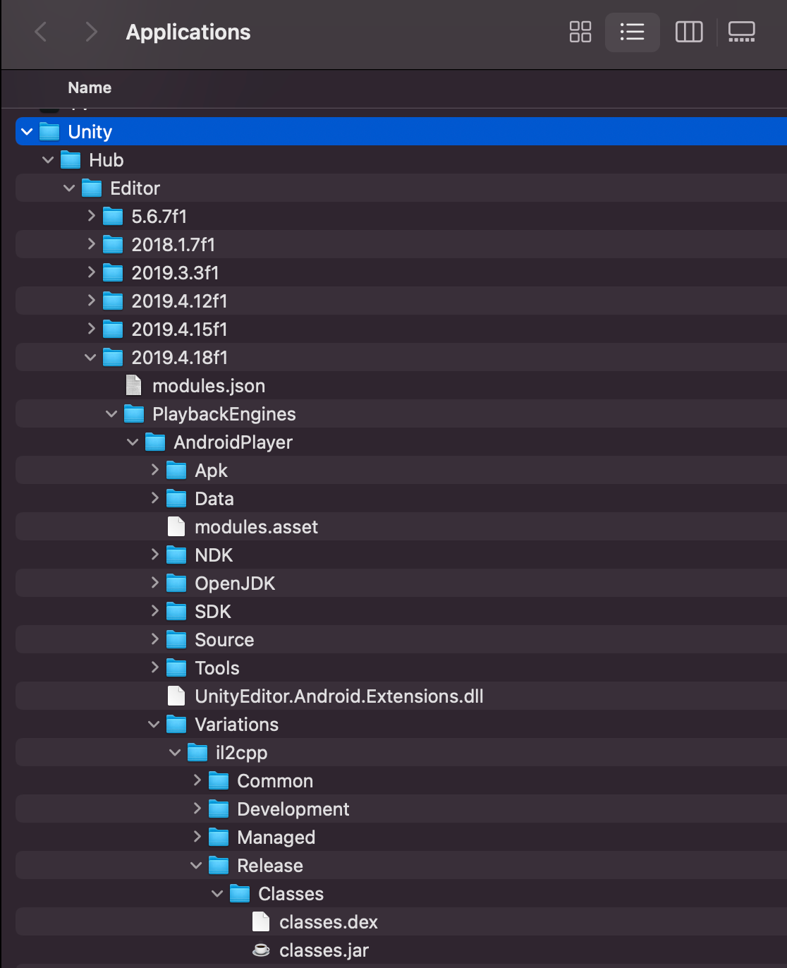This screenshot has width=787, height=968.
Task: Collapse the Unity folder
Action: [x=27, y=132]
